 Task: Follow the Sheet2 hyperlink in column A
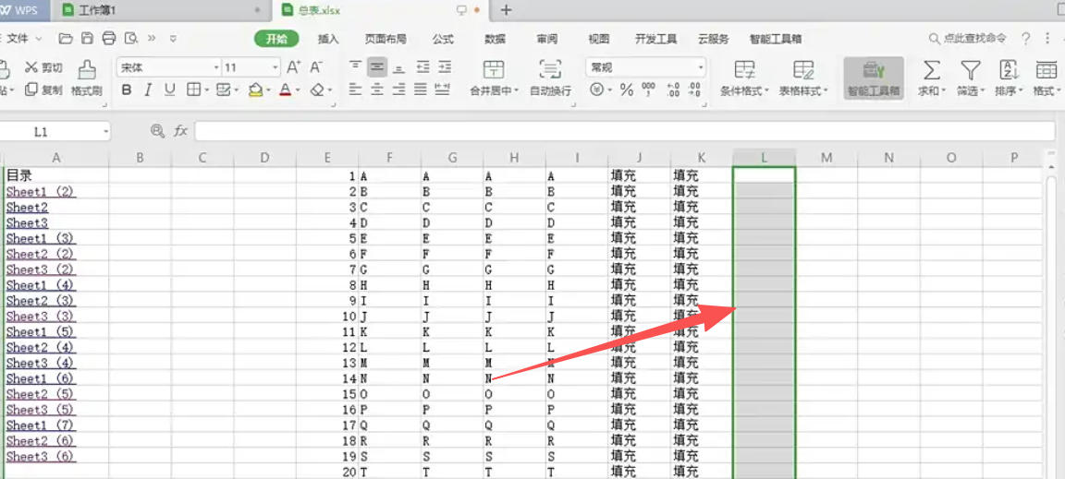pyautogui.click(x=27, y=208)
